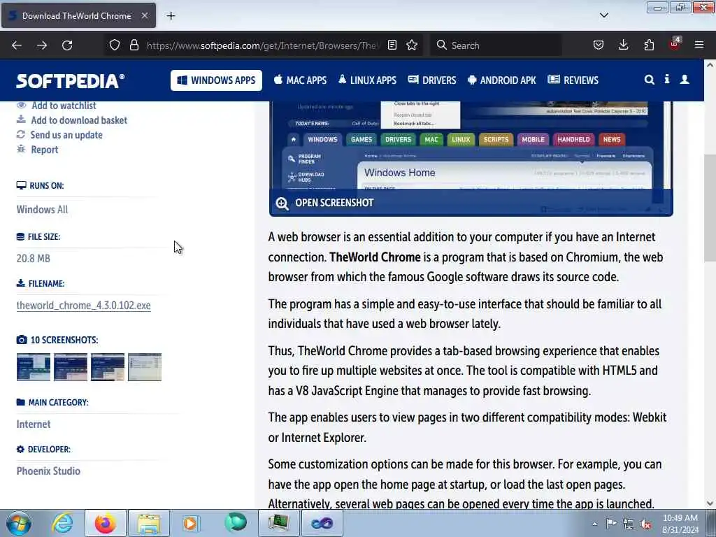Switch to Firefox in the taskbar
Screen dimensions: 716x537
coord(106,523)
